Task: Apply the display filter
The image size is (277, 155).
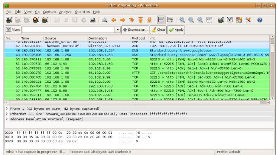Action: 176,30
